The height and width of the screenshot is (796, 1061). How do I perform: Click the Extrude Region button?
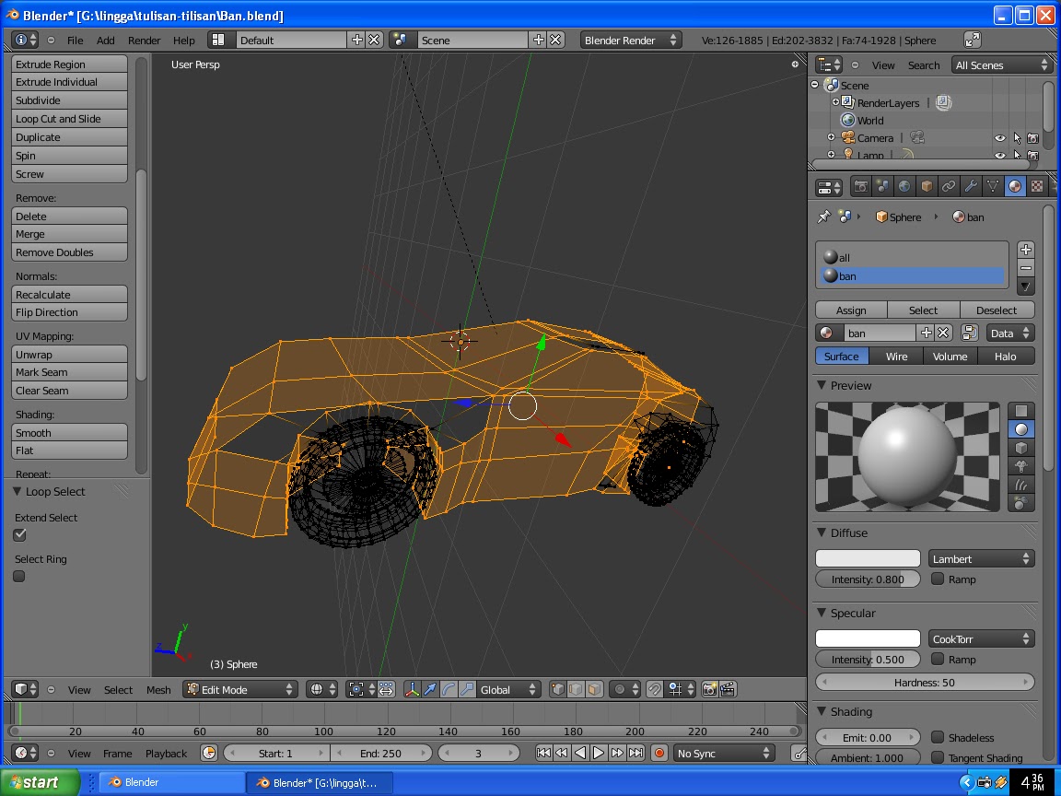(70, 64)
